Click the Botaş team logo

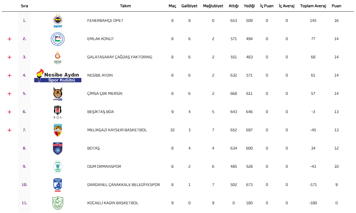tap(58, 149)
